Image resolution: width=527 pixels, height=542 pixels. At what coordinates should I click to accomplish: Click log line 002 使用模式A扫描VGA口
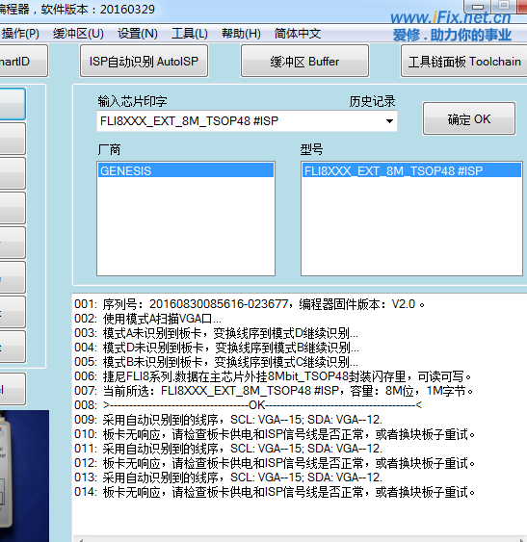pyautogui.click(x=147, y=319)
